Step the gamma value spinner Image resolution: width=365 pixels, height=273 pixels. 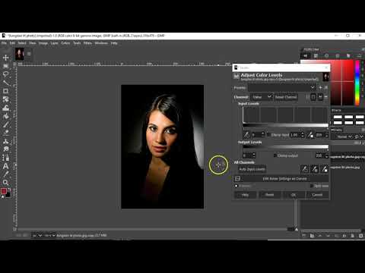tap(303, 135)
